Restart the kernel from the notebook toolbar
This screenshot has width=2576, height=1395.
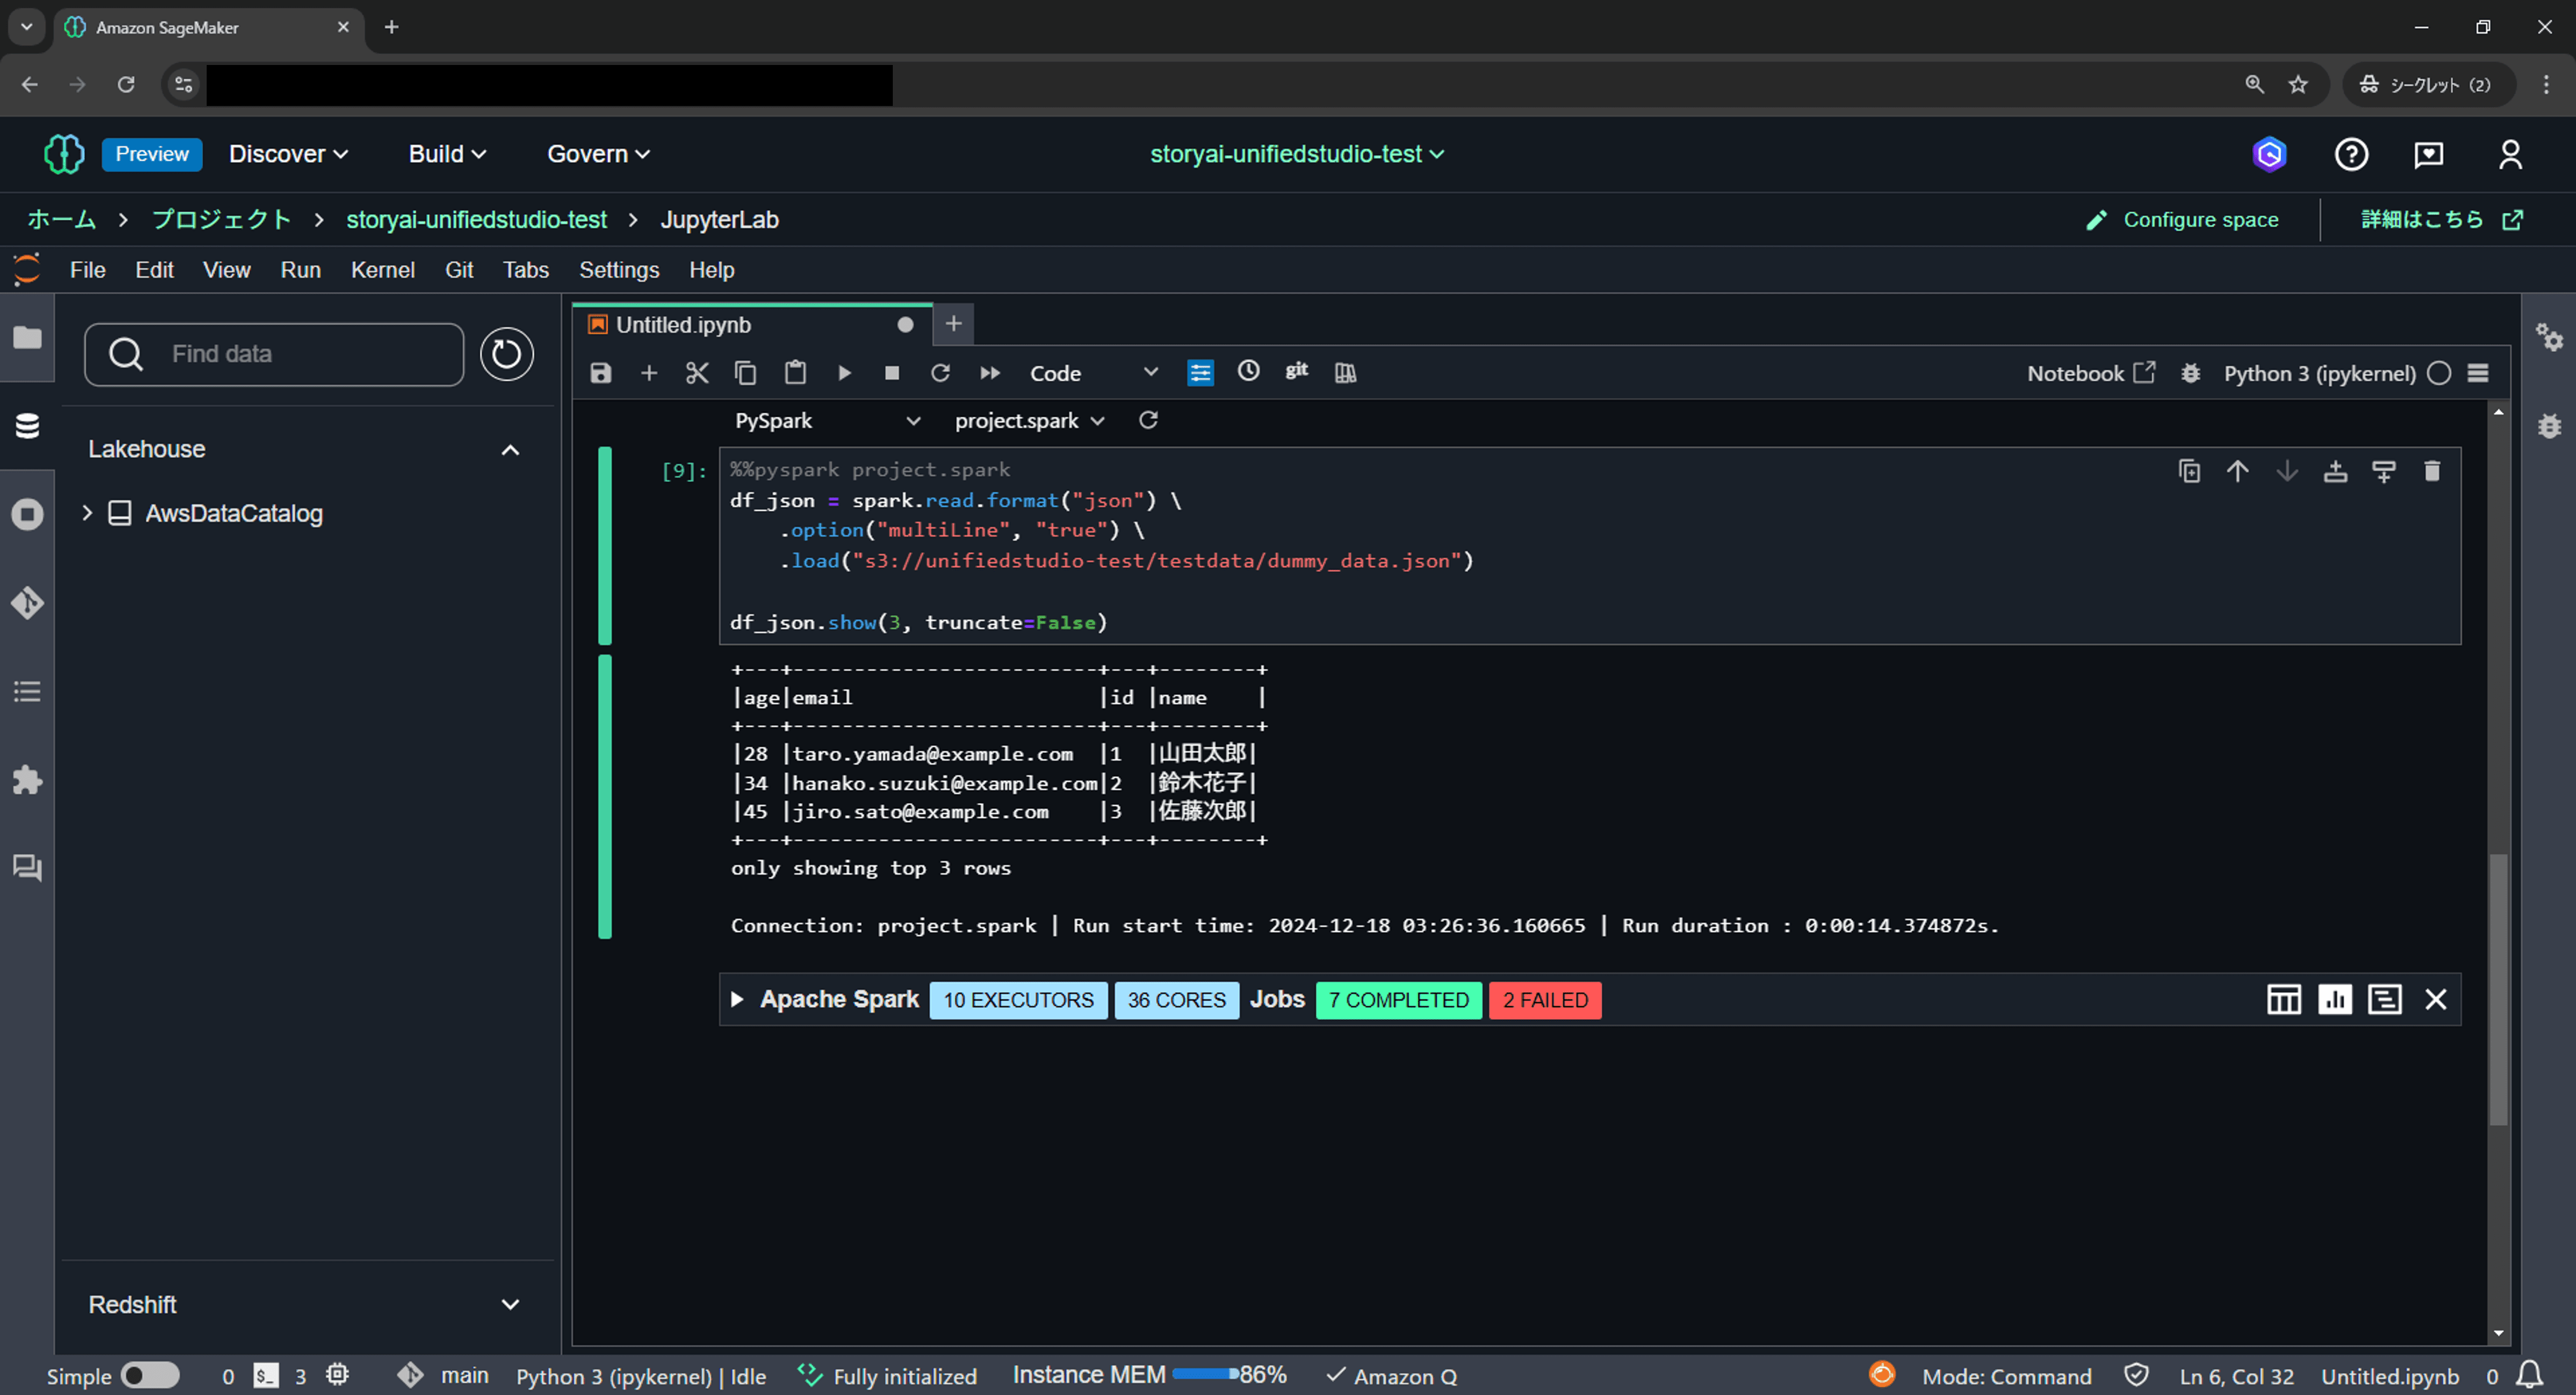[x=940, y=373]
